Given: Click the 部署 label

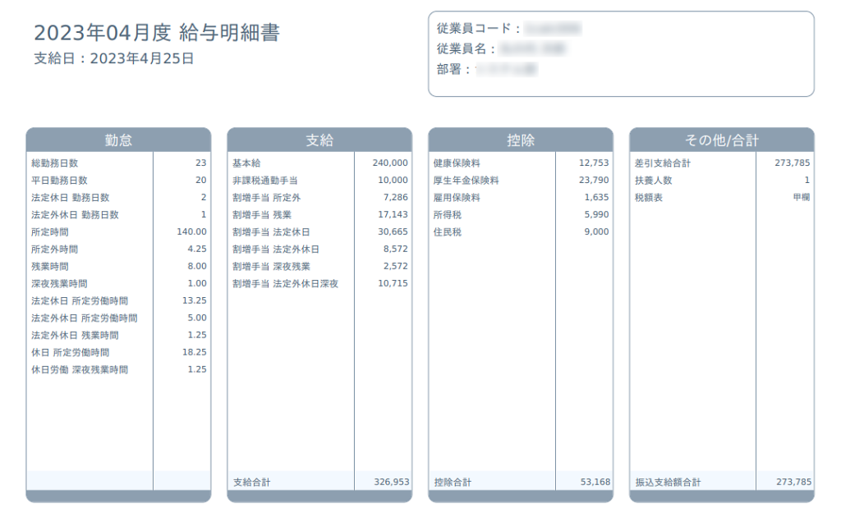Looking at the screenshot, I should 454,70.
